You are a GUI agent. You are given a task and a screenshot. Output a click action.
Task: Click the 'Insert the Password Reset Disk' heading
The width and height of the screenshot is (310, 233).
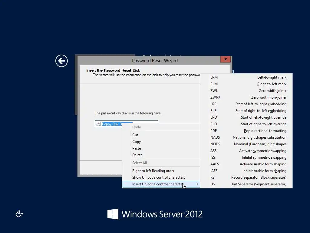coord(113,70)
